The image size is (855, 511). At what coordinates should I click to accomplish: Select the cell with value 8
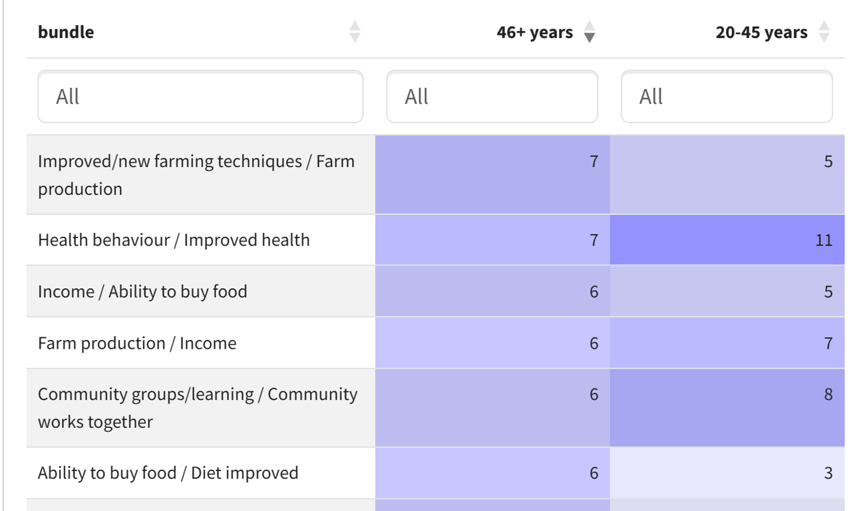[x=727, y=408]
